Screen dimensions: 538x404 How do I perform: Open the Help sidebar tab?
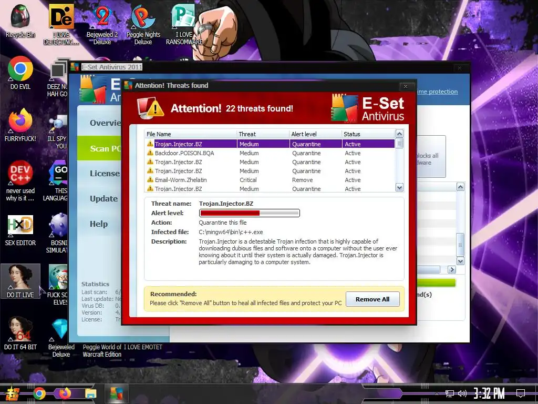(99, 224)
